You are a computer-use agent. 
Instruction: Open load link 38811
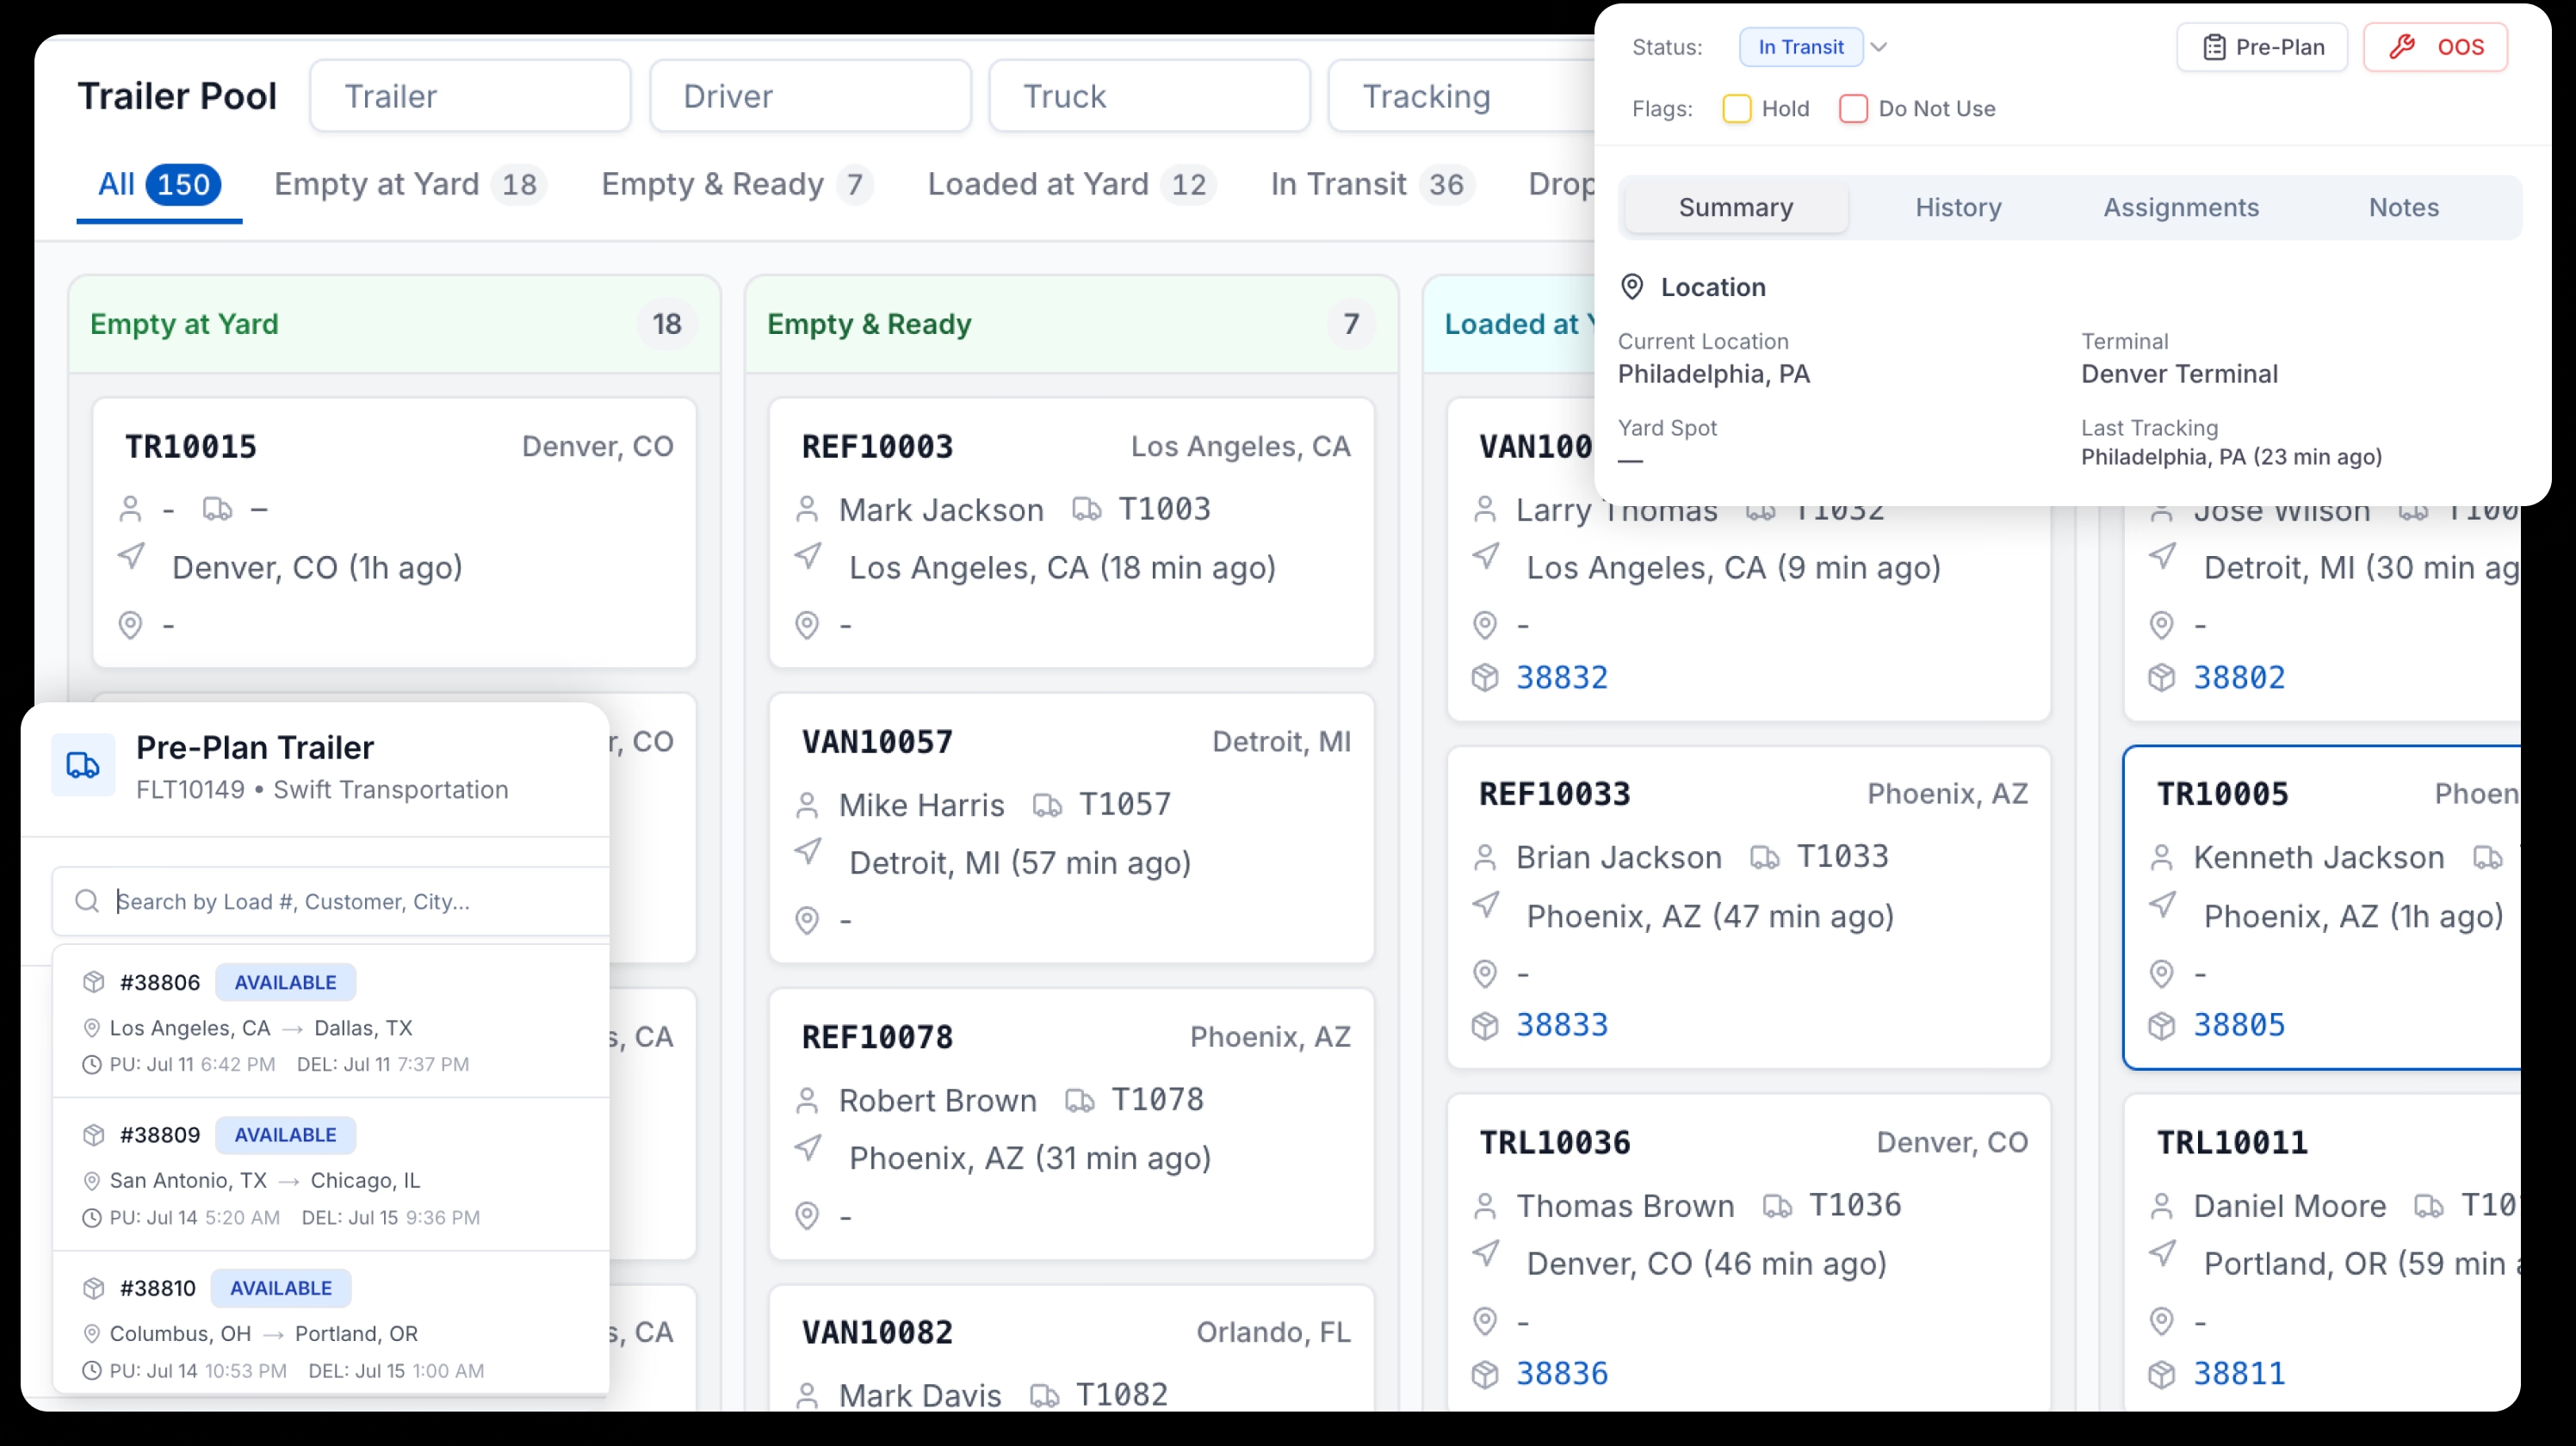[2239, 1373]
